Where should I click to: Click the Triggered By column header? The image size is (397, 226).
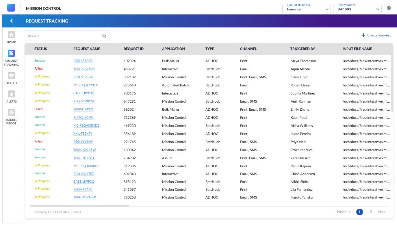click(303, 49)
